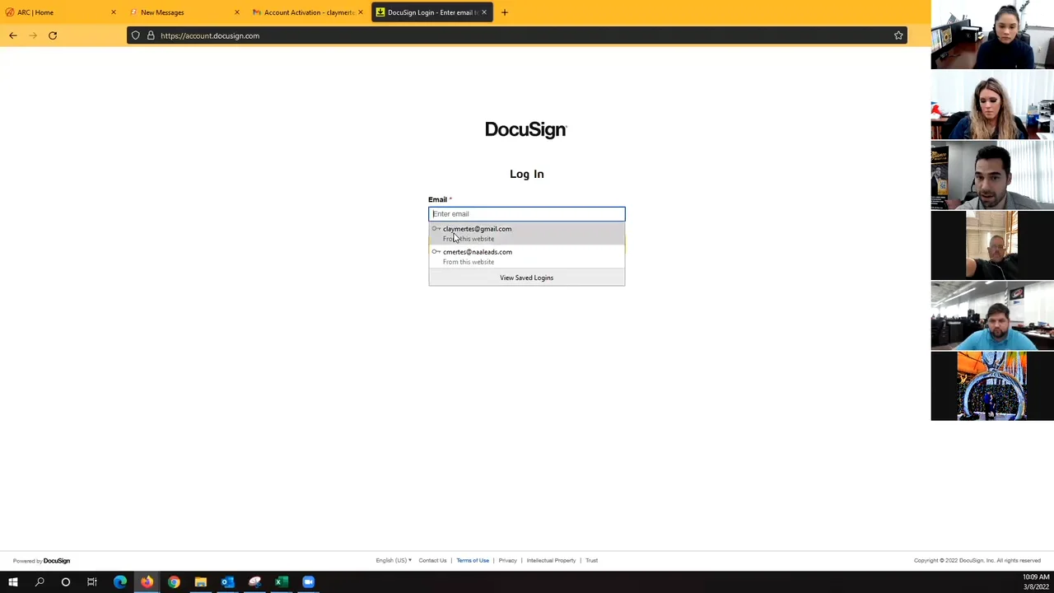
Task: Click View Saved Logins
Action: pos(527,278)
